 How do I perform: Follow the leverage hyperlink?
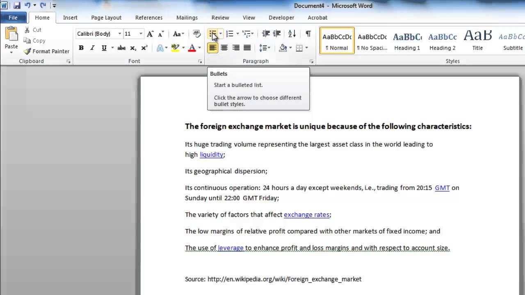coord(231,247)
